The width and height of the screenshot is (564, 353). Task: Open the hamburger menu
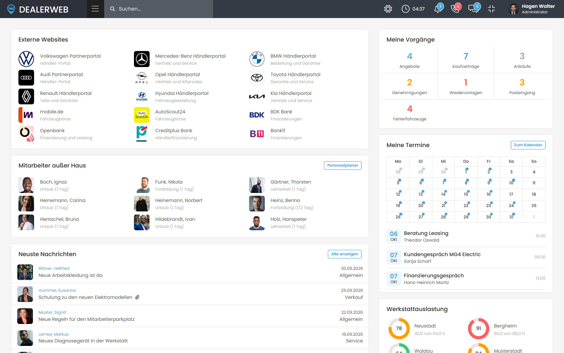click(95, 9)
